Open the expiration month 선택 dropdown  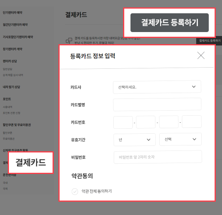pos(180,139)
